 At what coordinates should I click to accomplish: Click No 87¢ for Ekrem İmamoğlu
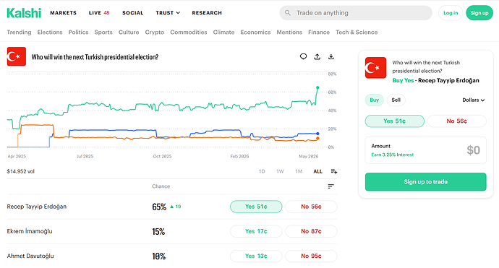point(311,231)
